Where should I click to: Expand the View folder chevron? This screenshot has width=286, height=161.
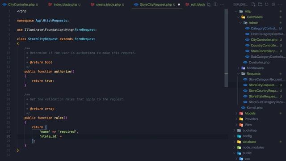(x=236, y=125)
